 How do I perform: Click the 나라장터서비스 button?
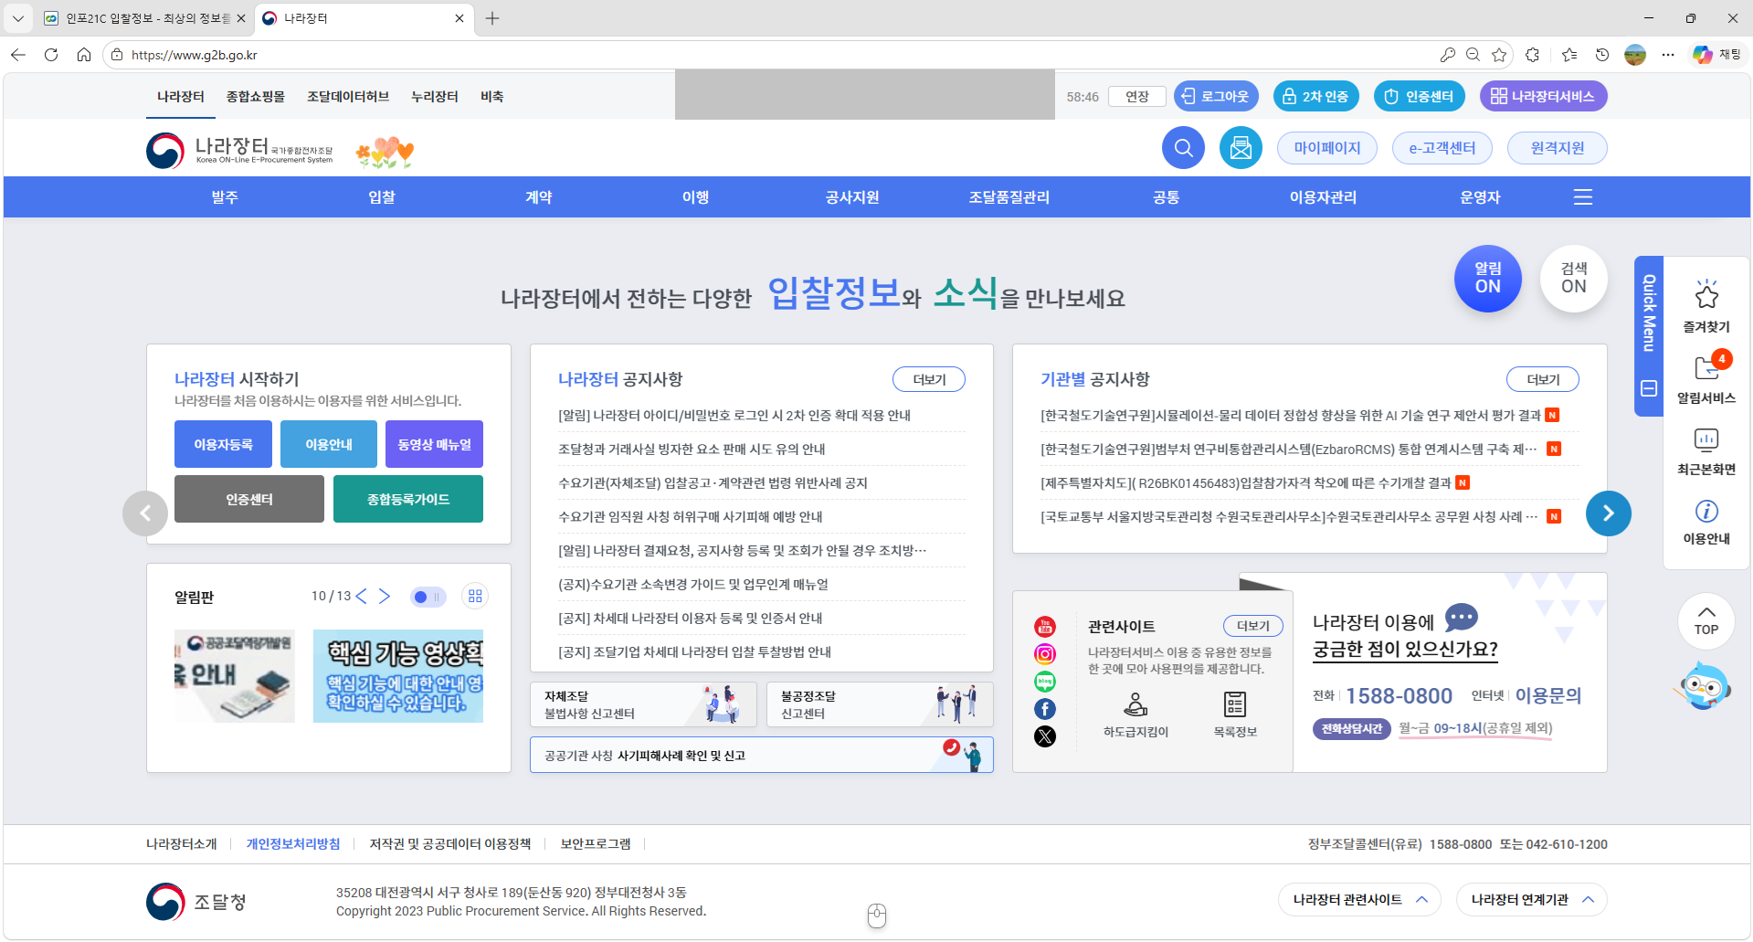point(1544,97)
